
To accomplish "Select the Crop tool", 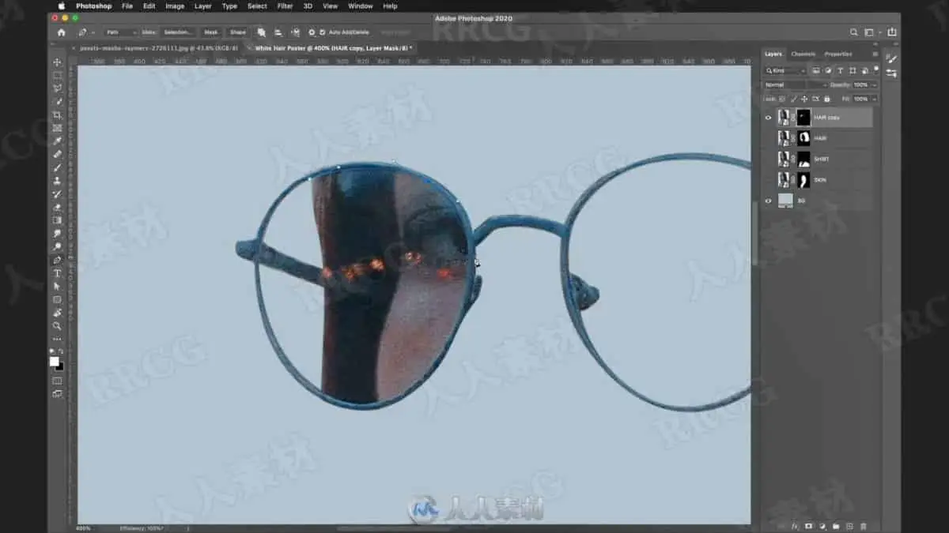I will point(57,115).
